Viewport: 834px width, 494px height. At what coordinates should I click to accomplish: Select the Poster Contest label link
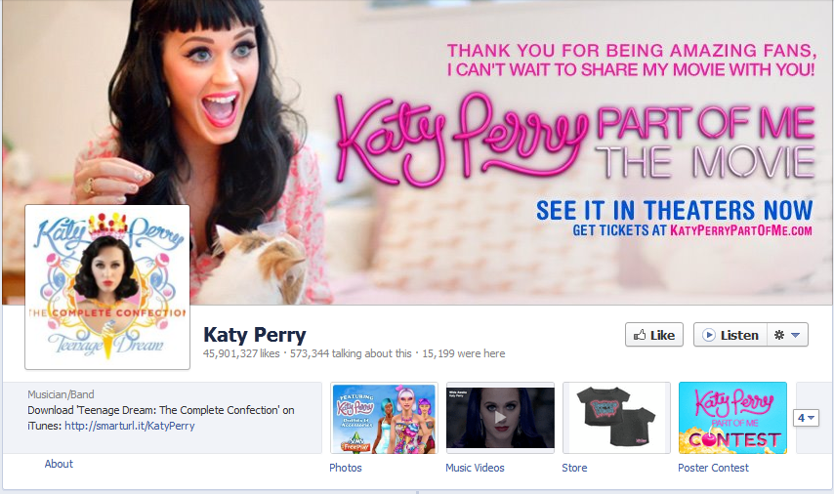tap(713, 468)
